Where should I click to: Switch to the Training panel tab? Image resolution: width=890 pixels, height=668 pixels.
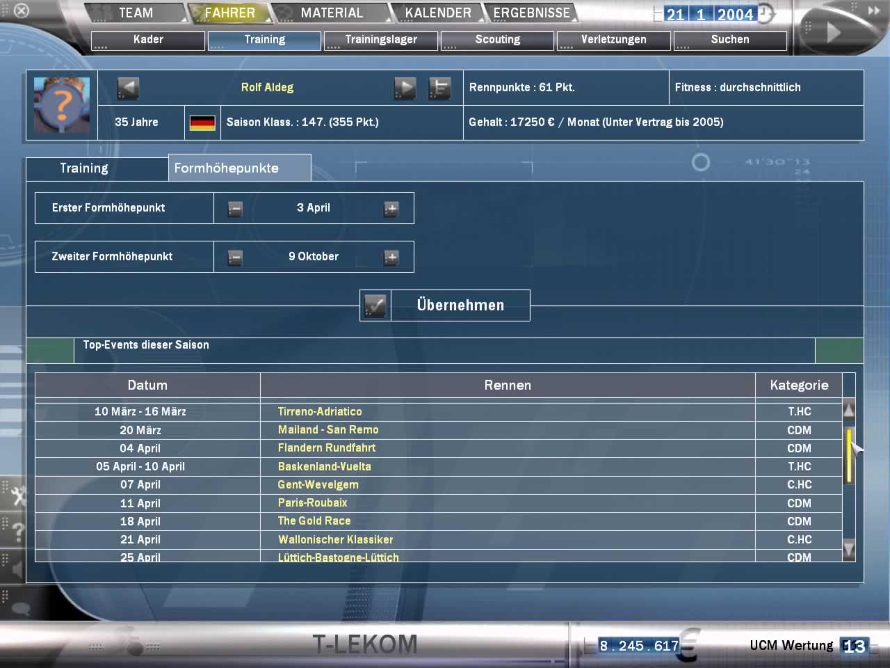[x=97, y=168]
